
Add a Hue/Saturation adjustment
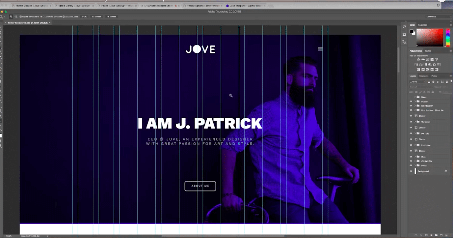(x=416, y=65)
